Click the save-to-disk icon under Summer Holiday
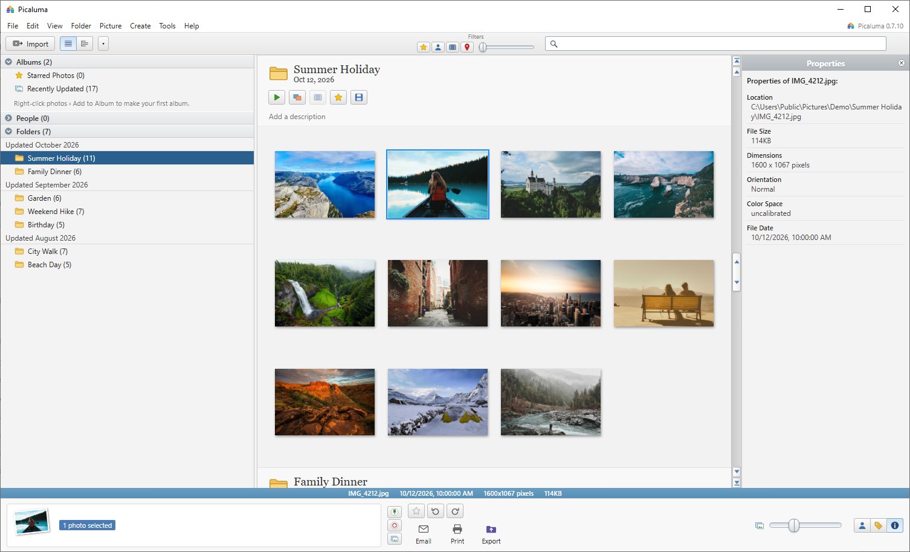This screenshot has height=552, width=910. click(x=359, y=97)
